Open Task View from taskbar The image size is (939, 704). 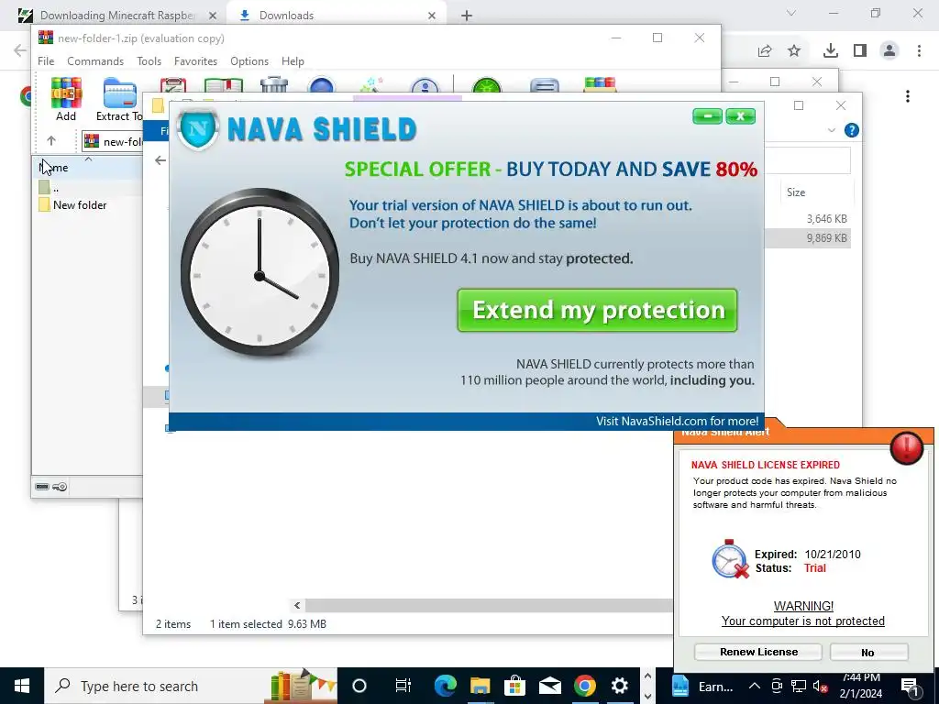[403, 686]
